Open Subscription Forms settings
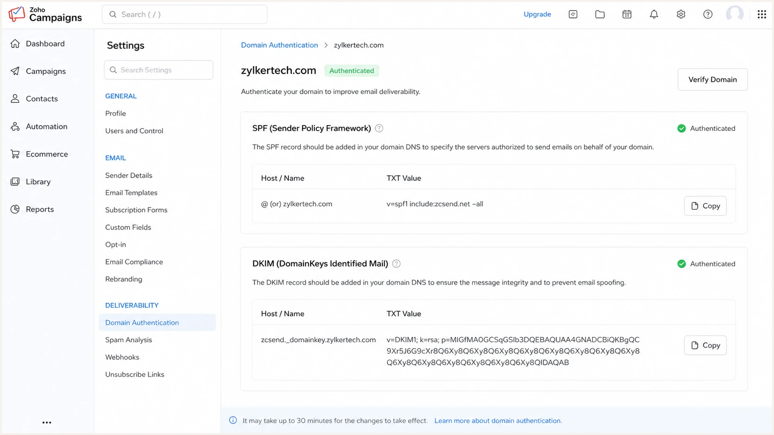This screenshot has width=774, height=435. pyautogui.click(x=136, y=210)
